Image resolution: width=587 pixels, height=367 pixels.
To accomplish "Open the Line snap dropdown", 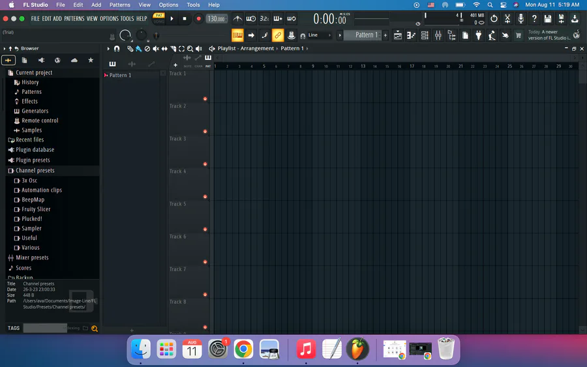I will click(x=320, y=35).
